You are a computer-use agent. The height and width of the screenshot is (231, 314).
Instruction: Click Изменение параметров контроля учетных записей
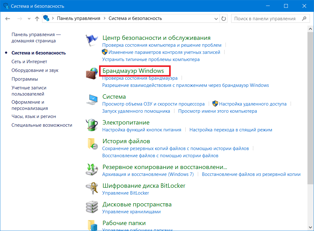pyautogui.click(x=164, y=52)
